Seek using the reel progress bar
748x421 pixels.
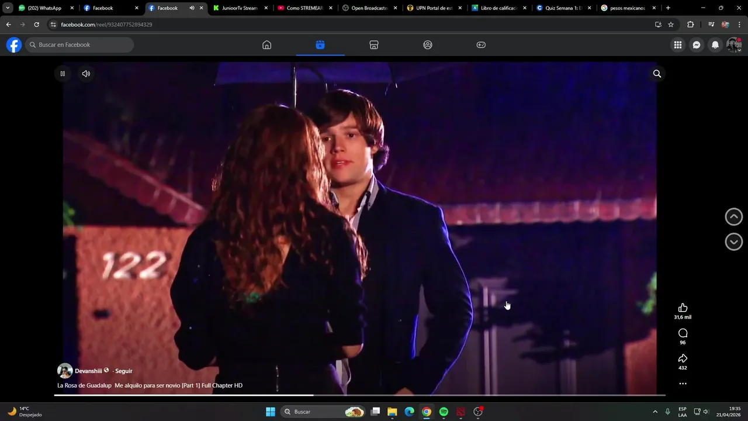[x=359, y=395]
